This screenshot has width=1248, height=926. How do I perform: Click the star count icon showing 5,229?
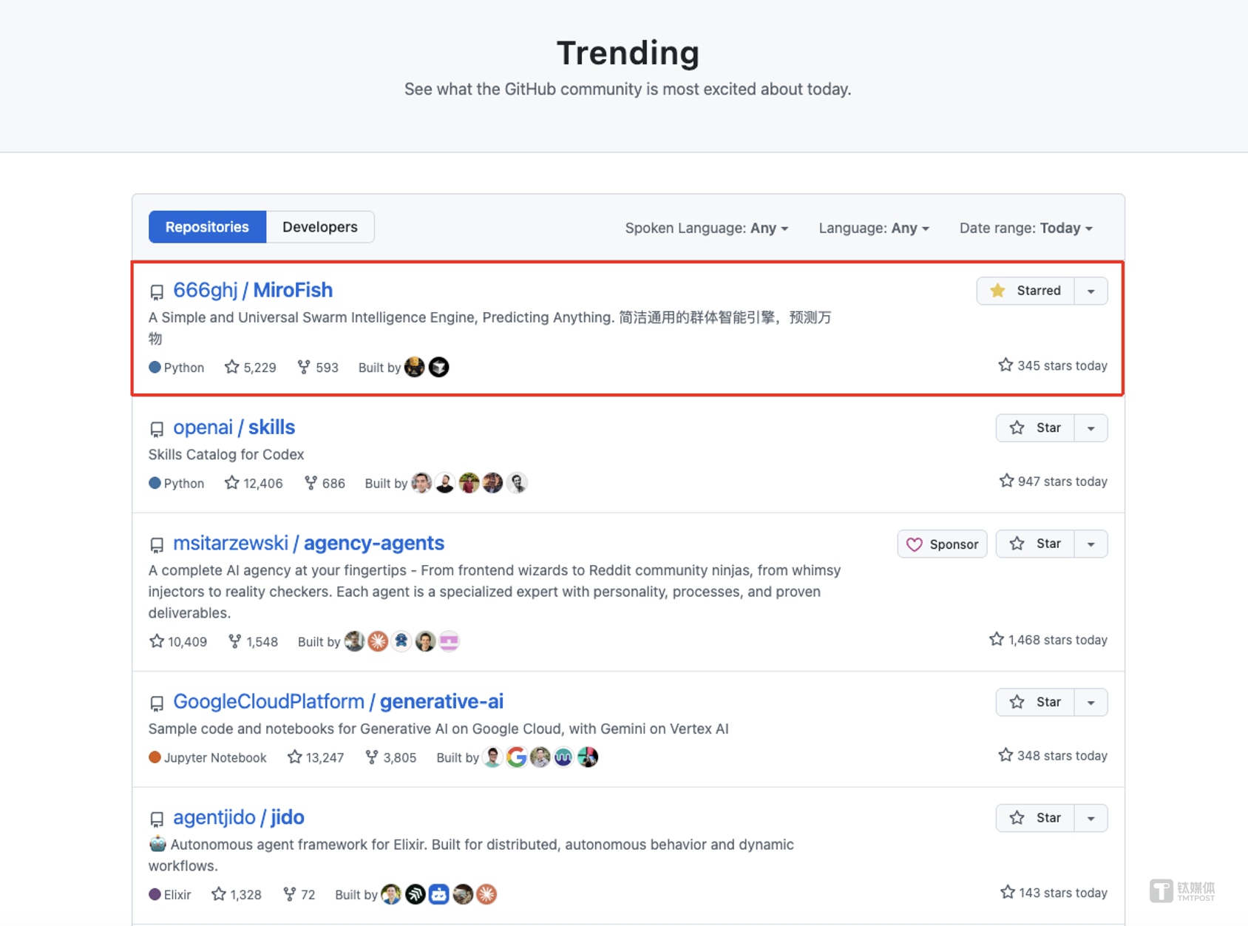point(231,367)
